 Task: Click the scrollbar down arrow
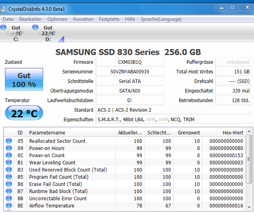click(249, 207)
